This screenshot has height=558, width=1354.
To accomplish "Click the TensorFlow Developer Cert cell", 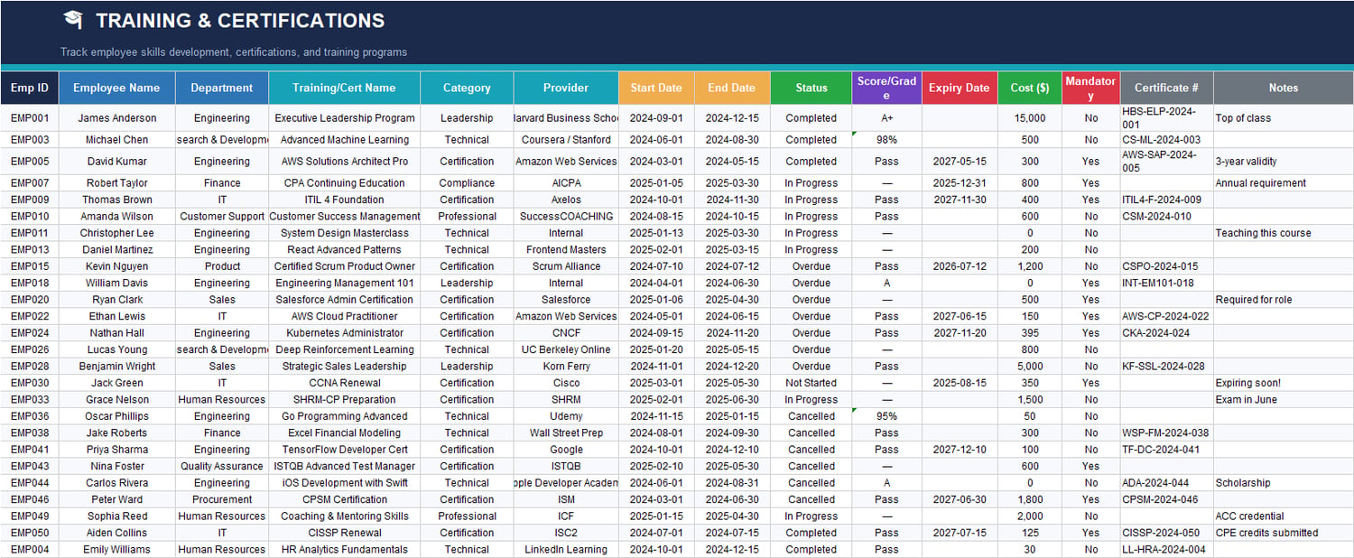I will [x=344, y=450].
